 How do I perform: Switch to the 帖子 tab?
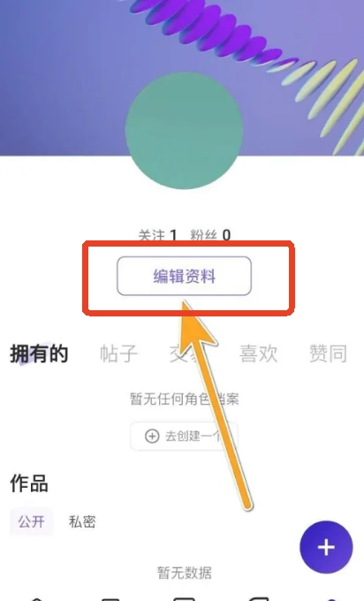click(118, 354)
